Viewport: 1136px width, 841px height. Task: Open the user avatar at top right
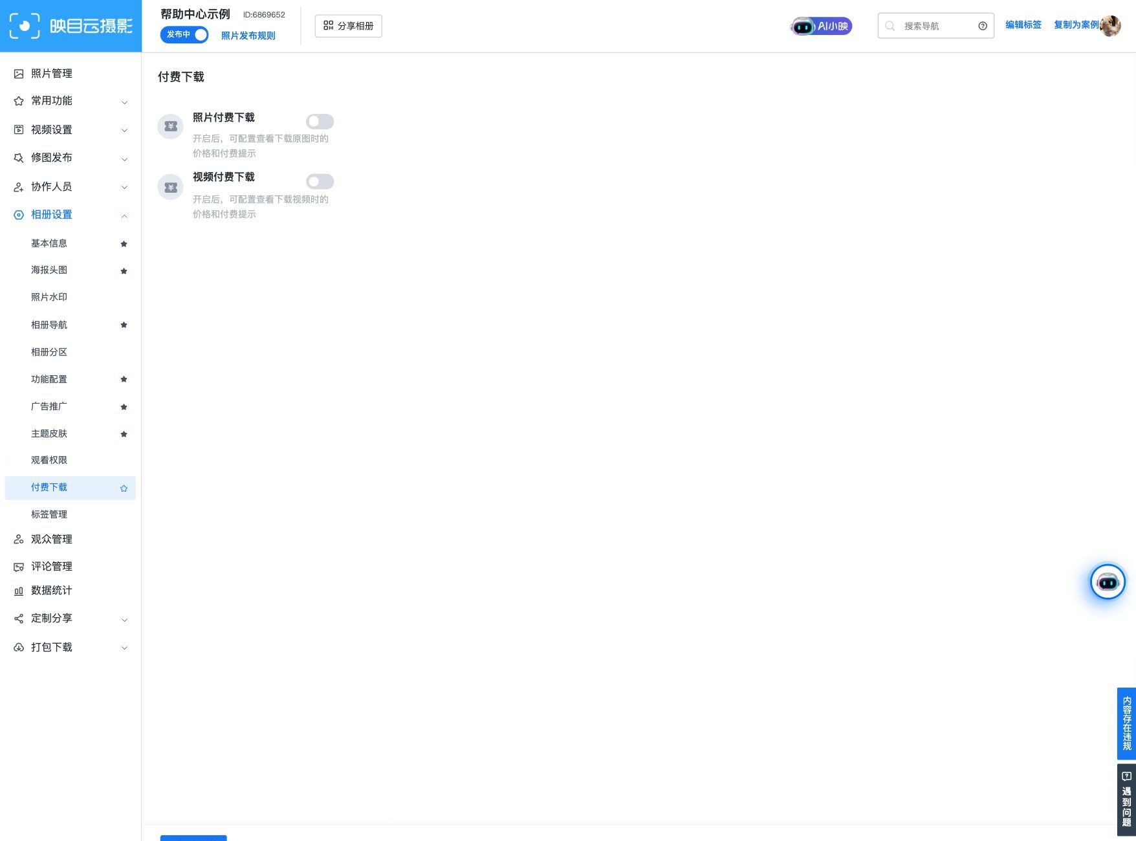(1110, 26)
